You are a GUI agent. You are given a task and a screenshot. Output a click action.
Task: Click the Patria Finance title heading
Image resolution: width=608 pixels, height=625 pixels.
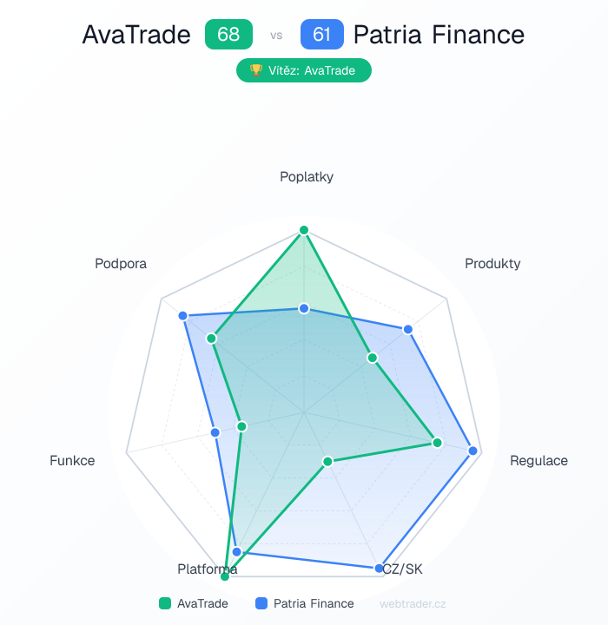[x=439, y=35]
